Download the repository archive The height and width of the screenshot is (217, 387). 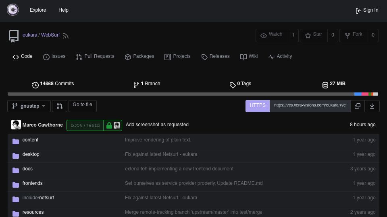click(x=372, y=106)
